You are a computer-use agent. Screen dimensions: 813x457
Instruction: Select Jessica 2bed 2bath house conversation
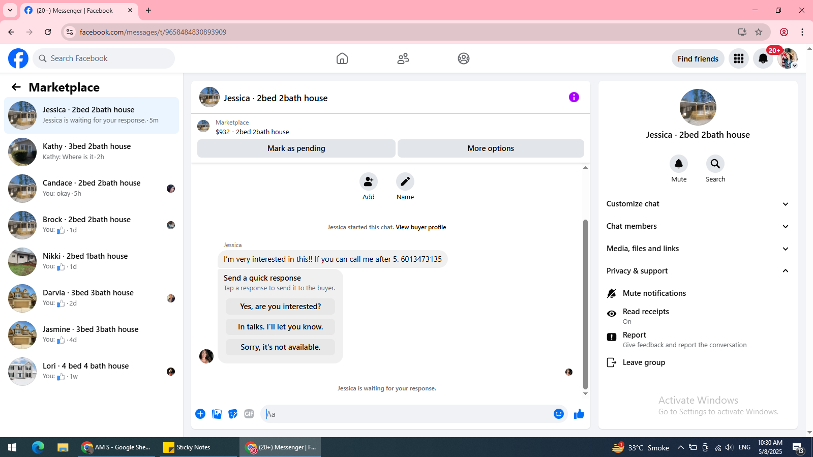(92, 115)
